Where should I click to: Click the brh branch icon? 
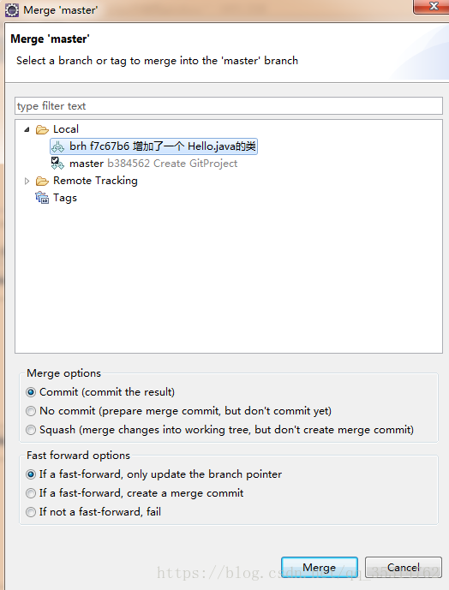click(57, 146)
